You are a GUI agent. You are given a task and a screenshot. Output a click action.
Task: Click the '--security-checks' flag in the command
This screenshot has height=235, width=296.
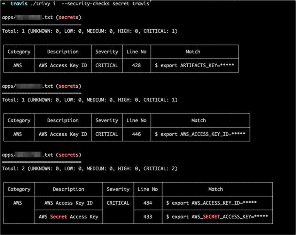click(x=85, y=3)
